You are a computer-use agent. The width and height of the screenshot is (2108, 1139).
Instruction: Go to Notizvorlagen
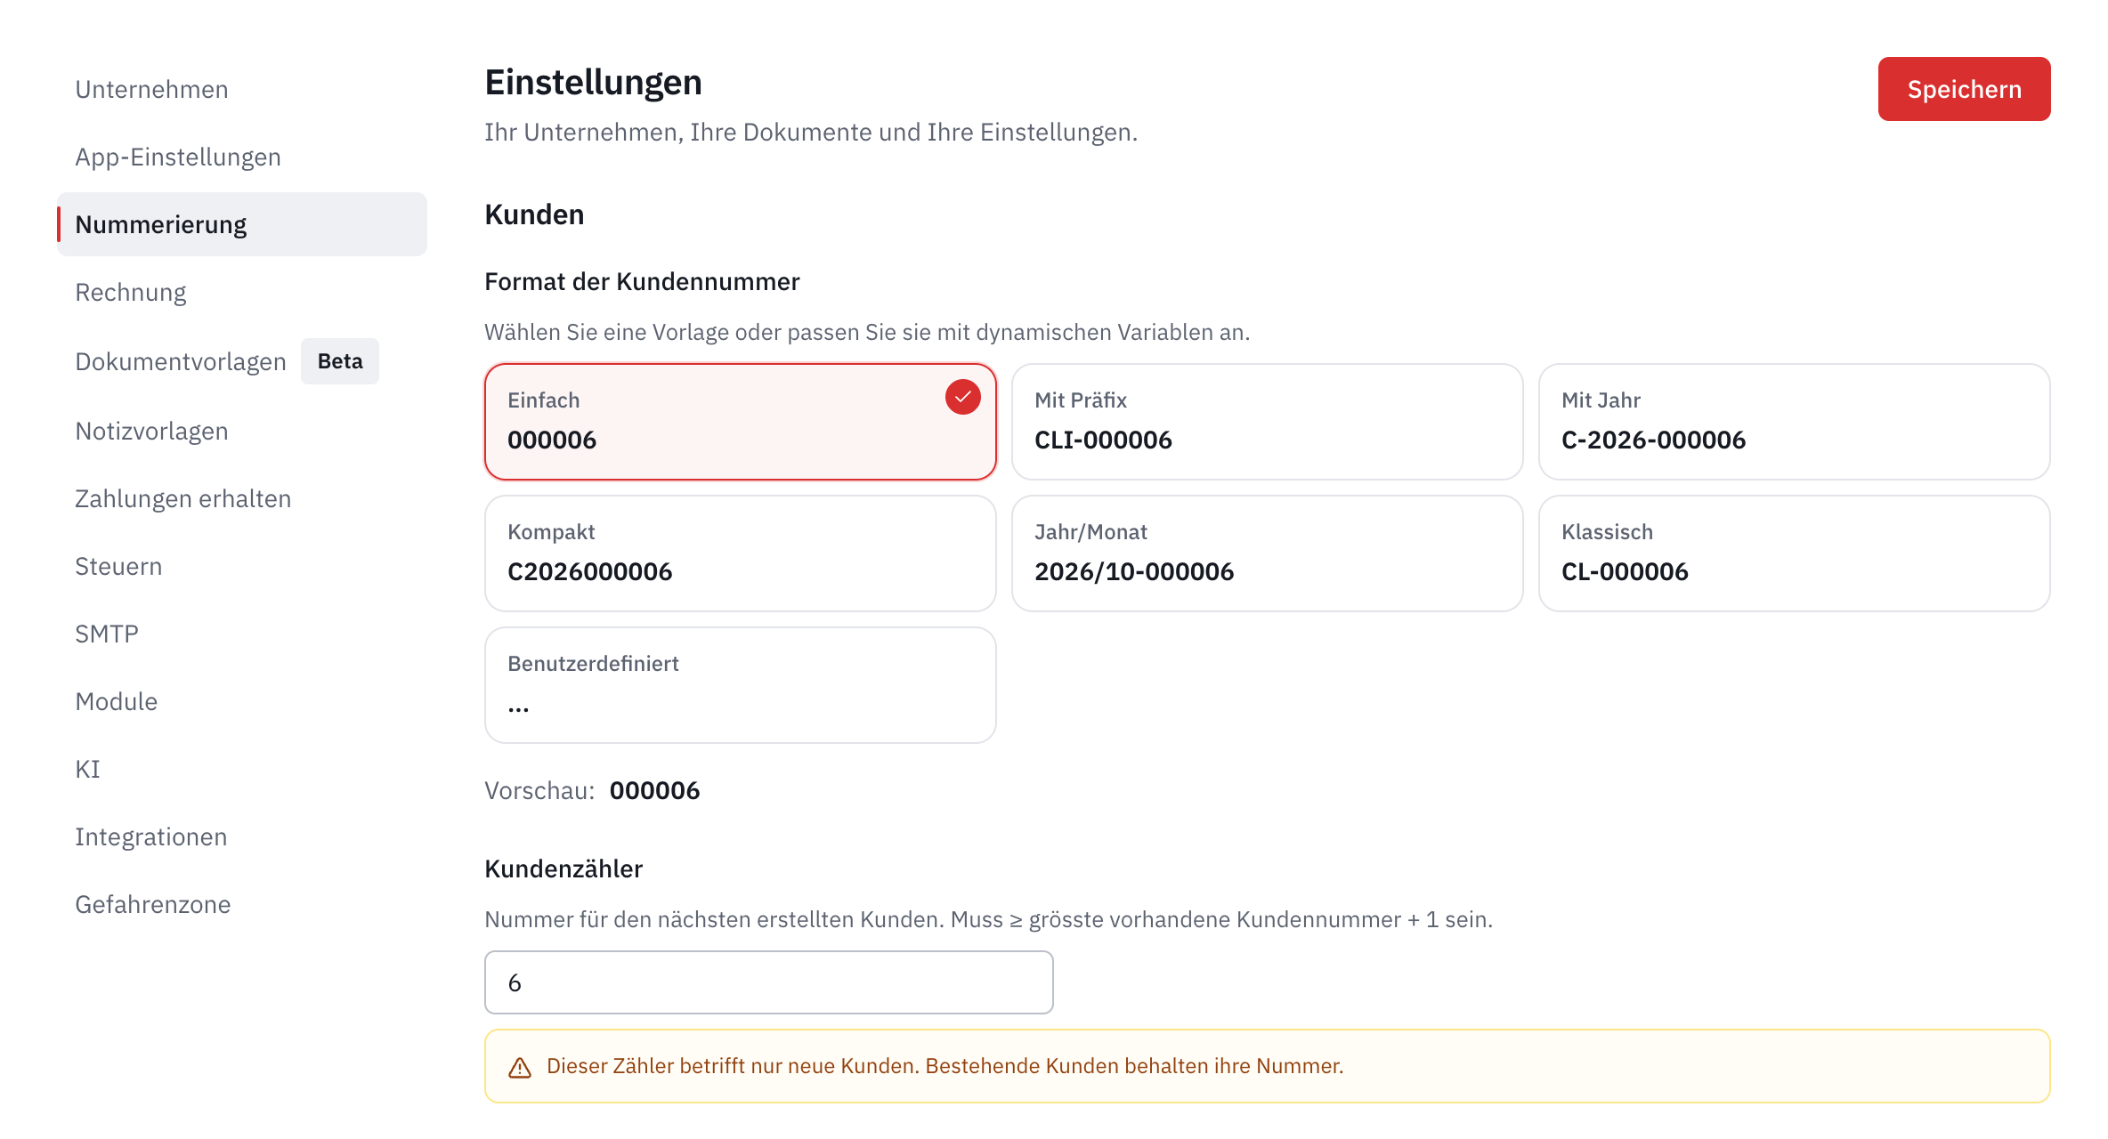pyautogui.click(x=241, y=431)
